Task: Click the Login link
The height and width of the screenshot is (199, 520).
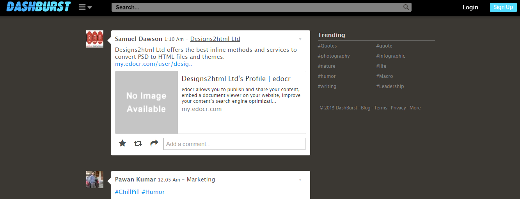Action: coord(470,7)
